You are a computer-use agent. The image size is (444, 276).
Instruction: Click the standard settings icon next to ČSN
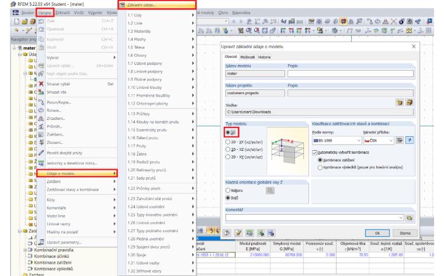click(399, 140)
